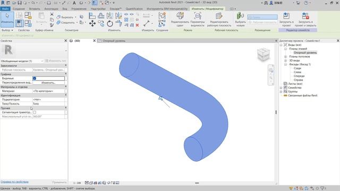Click the Autodesk account user icon
Screen dimensions: 340x191
271,3
